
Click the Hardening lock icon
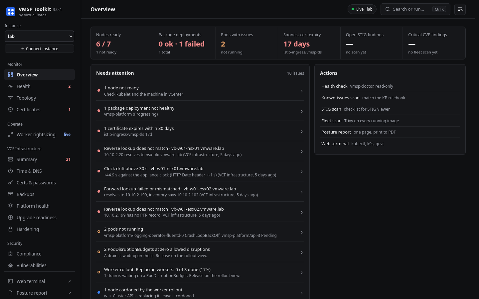click(11, 229)
